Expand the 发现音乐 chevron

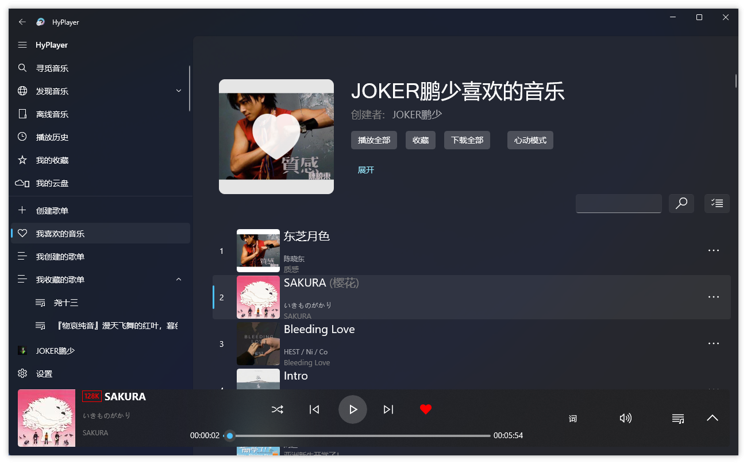(x=179, y=91)
